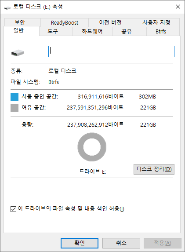The width and height of the screenshot is (185, 252).
Task: Click the 로컬 디스크 type value
Action: tap(62, 71)
